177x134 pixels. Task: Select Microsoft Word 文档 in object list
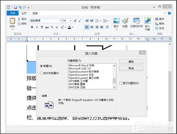click(81, 65)
